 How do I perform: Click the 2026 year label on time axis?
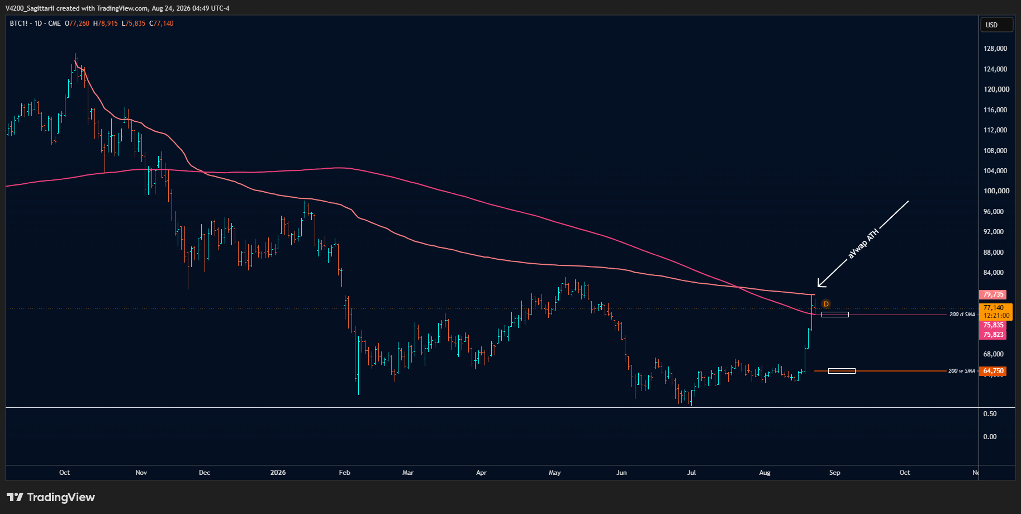click(x=278, y=473)
